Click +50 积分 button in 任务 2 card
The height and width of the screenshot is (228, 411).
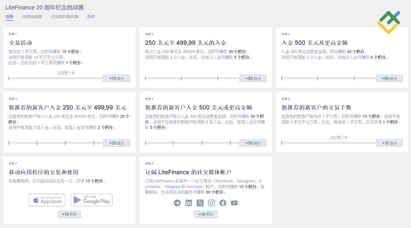[253, 78]
